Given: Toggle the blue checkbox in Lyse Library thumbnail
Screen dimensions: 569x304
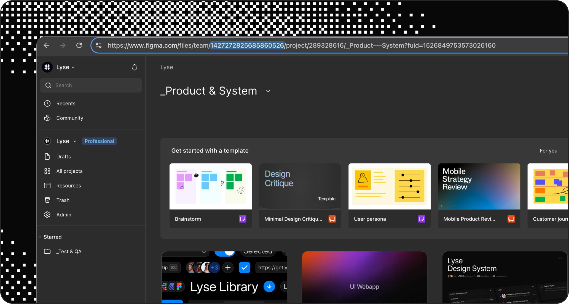Looking at the screenshot, I should 244,267.
